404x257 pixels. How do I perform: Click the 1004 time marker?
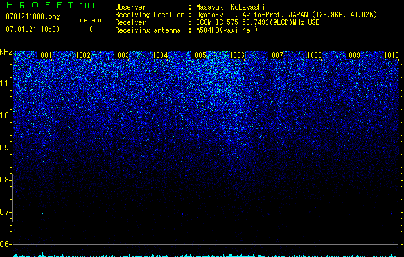[x=161, y=55]
